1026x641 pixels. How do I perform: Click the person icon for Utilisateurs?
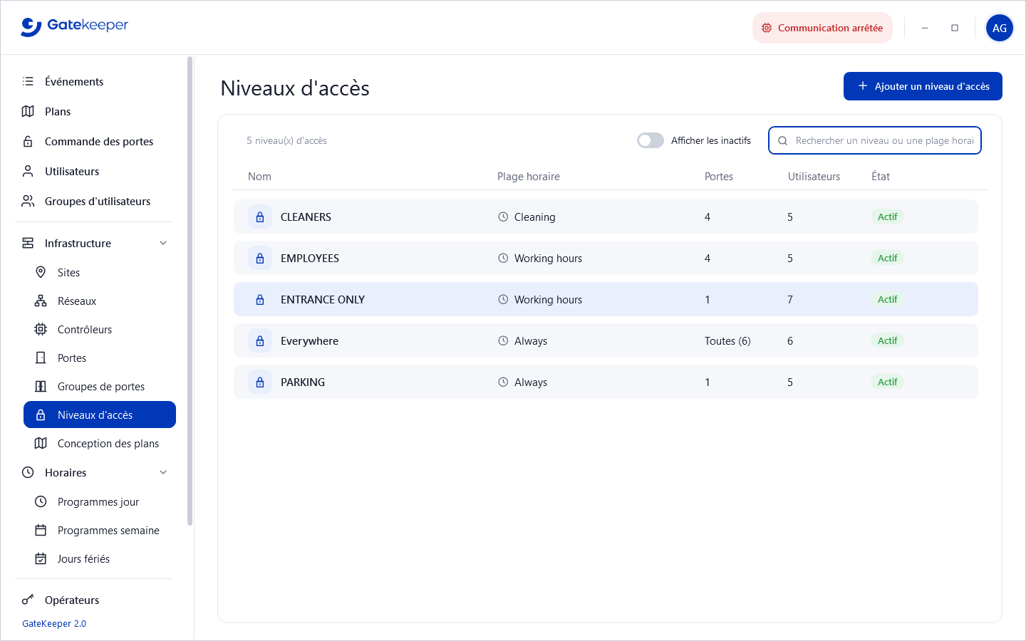[x=28, y=171]
